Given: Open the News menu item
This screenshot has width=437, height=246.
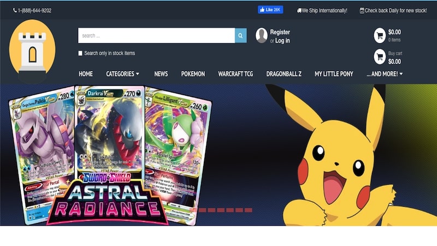Looking at the screenshot, I should (x=161, y=74).
